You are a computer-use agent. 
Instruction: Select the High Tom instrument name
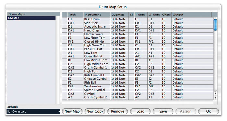tap(97, 71)
